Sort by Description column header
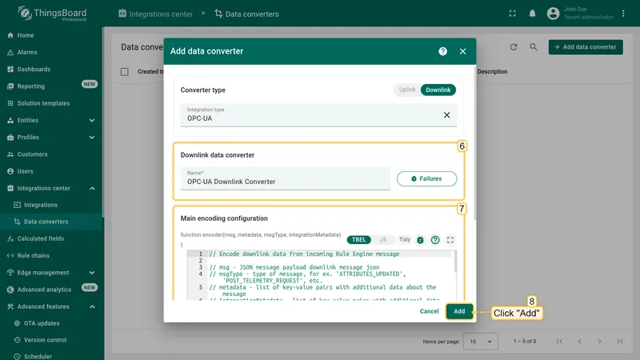640x360 pixels. (492, 72)
